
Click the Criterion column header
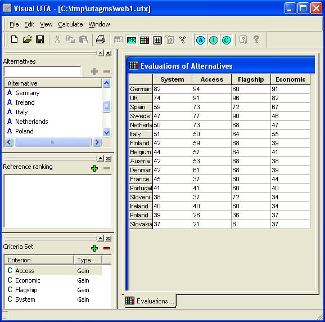click(x=39, y=260)
